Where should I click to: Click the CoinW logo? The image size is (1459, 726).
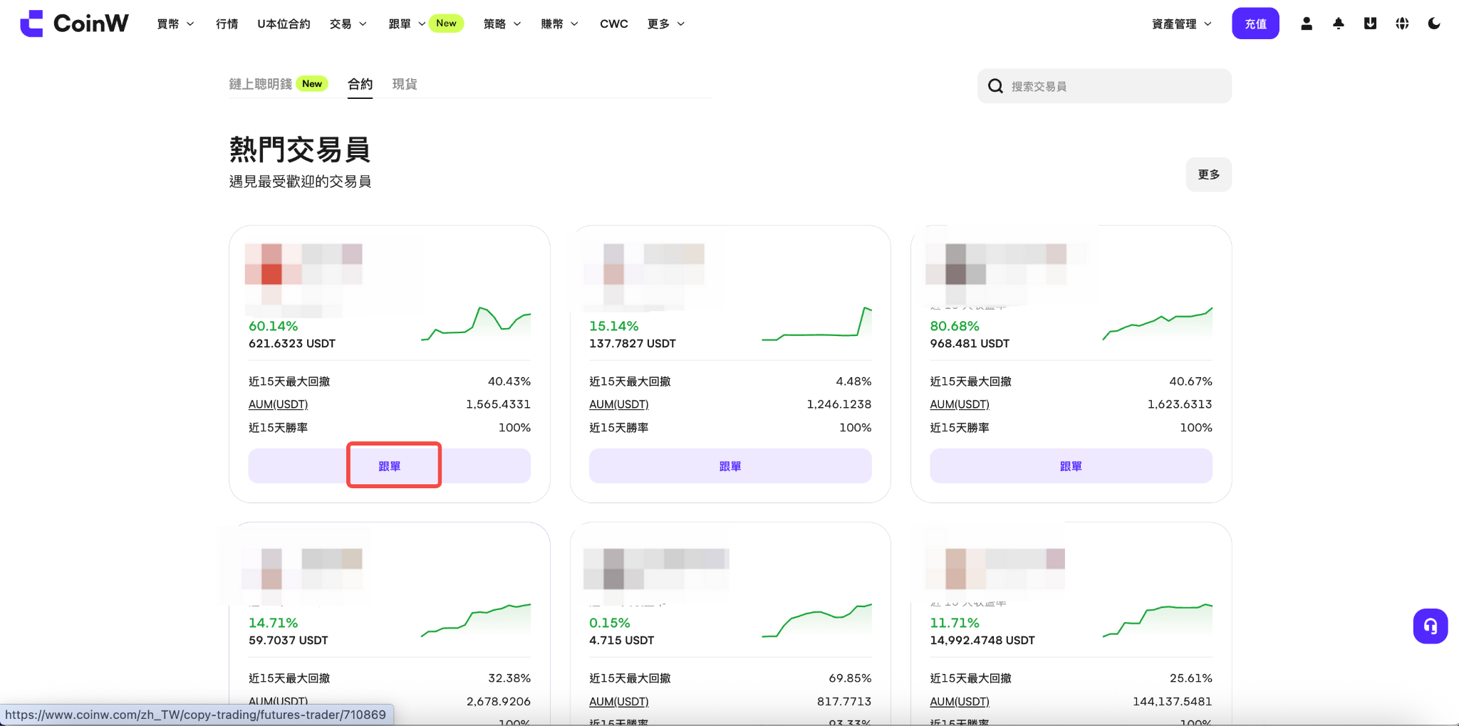point(74,23)
